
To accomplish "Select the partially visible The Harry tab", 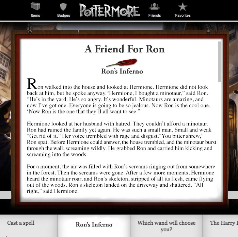I will tap(221, 226).
